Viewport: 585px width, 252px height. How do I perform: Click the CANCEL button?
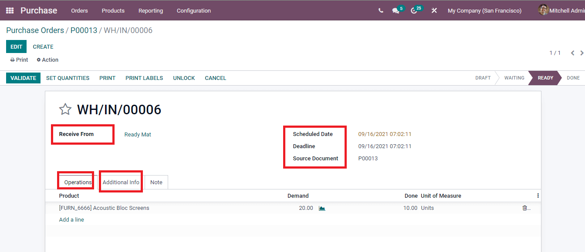tap(216, 78)
